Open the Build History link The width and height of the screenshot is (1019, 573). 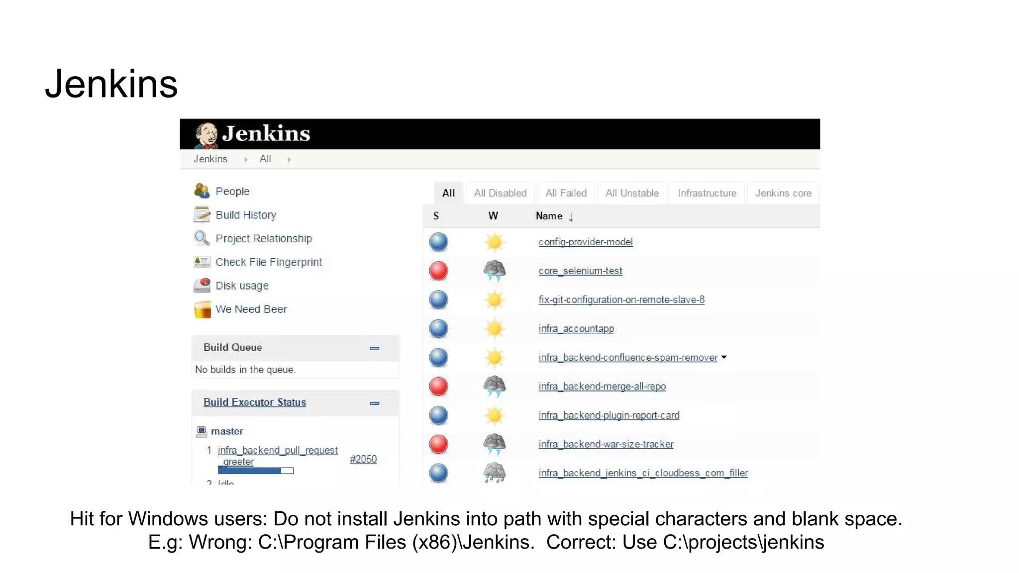click(246, 215)
